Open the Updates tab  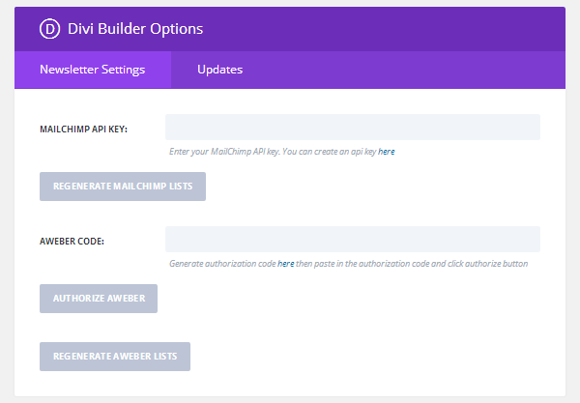219,70
